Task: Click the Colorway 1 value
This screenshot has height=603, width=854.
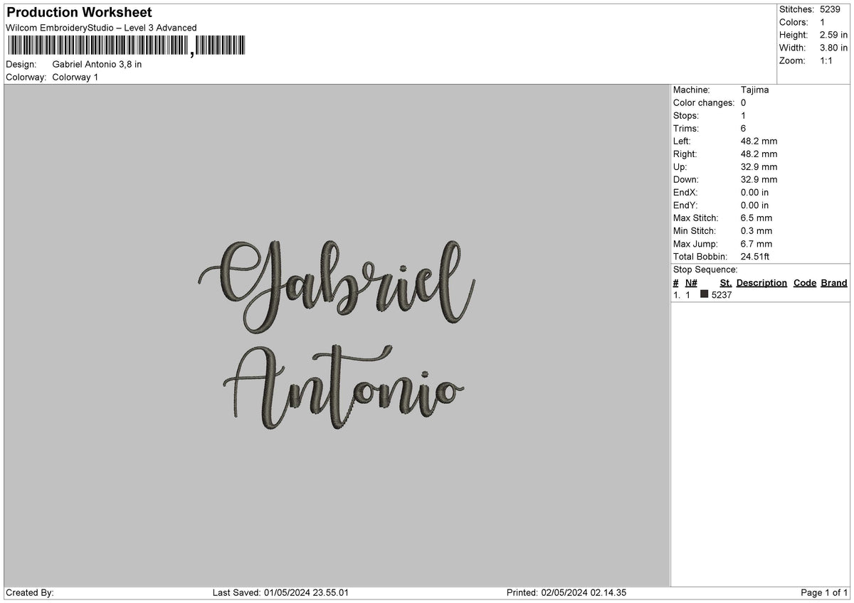Action: [75, 77]
